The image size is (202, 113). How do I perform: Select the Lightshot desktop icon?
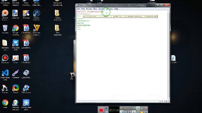(x=15, y=74)
